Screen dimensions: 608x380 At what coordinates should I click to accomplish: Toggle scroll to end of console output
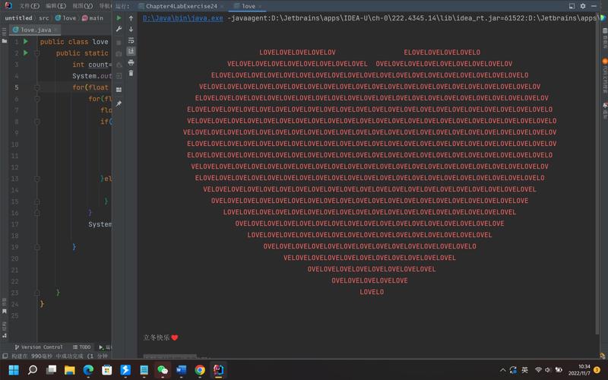[x=131, y=52]
